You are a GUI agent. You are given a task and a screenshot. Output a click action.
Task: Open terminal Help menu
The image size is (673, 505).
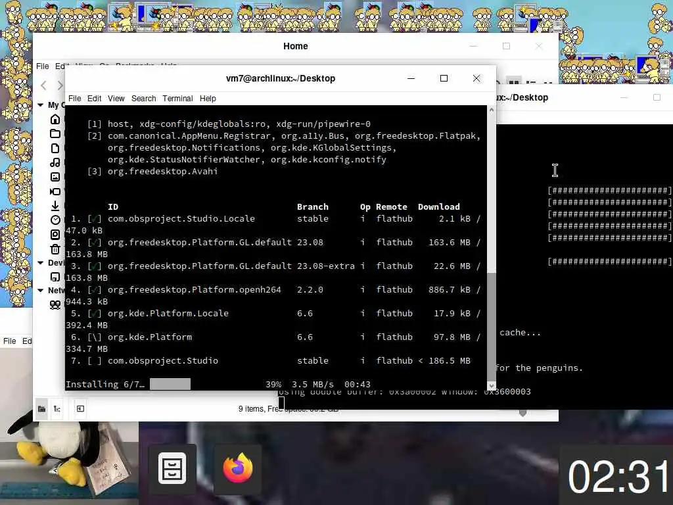(x=208, y=99)
